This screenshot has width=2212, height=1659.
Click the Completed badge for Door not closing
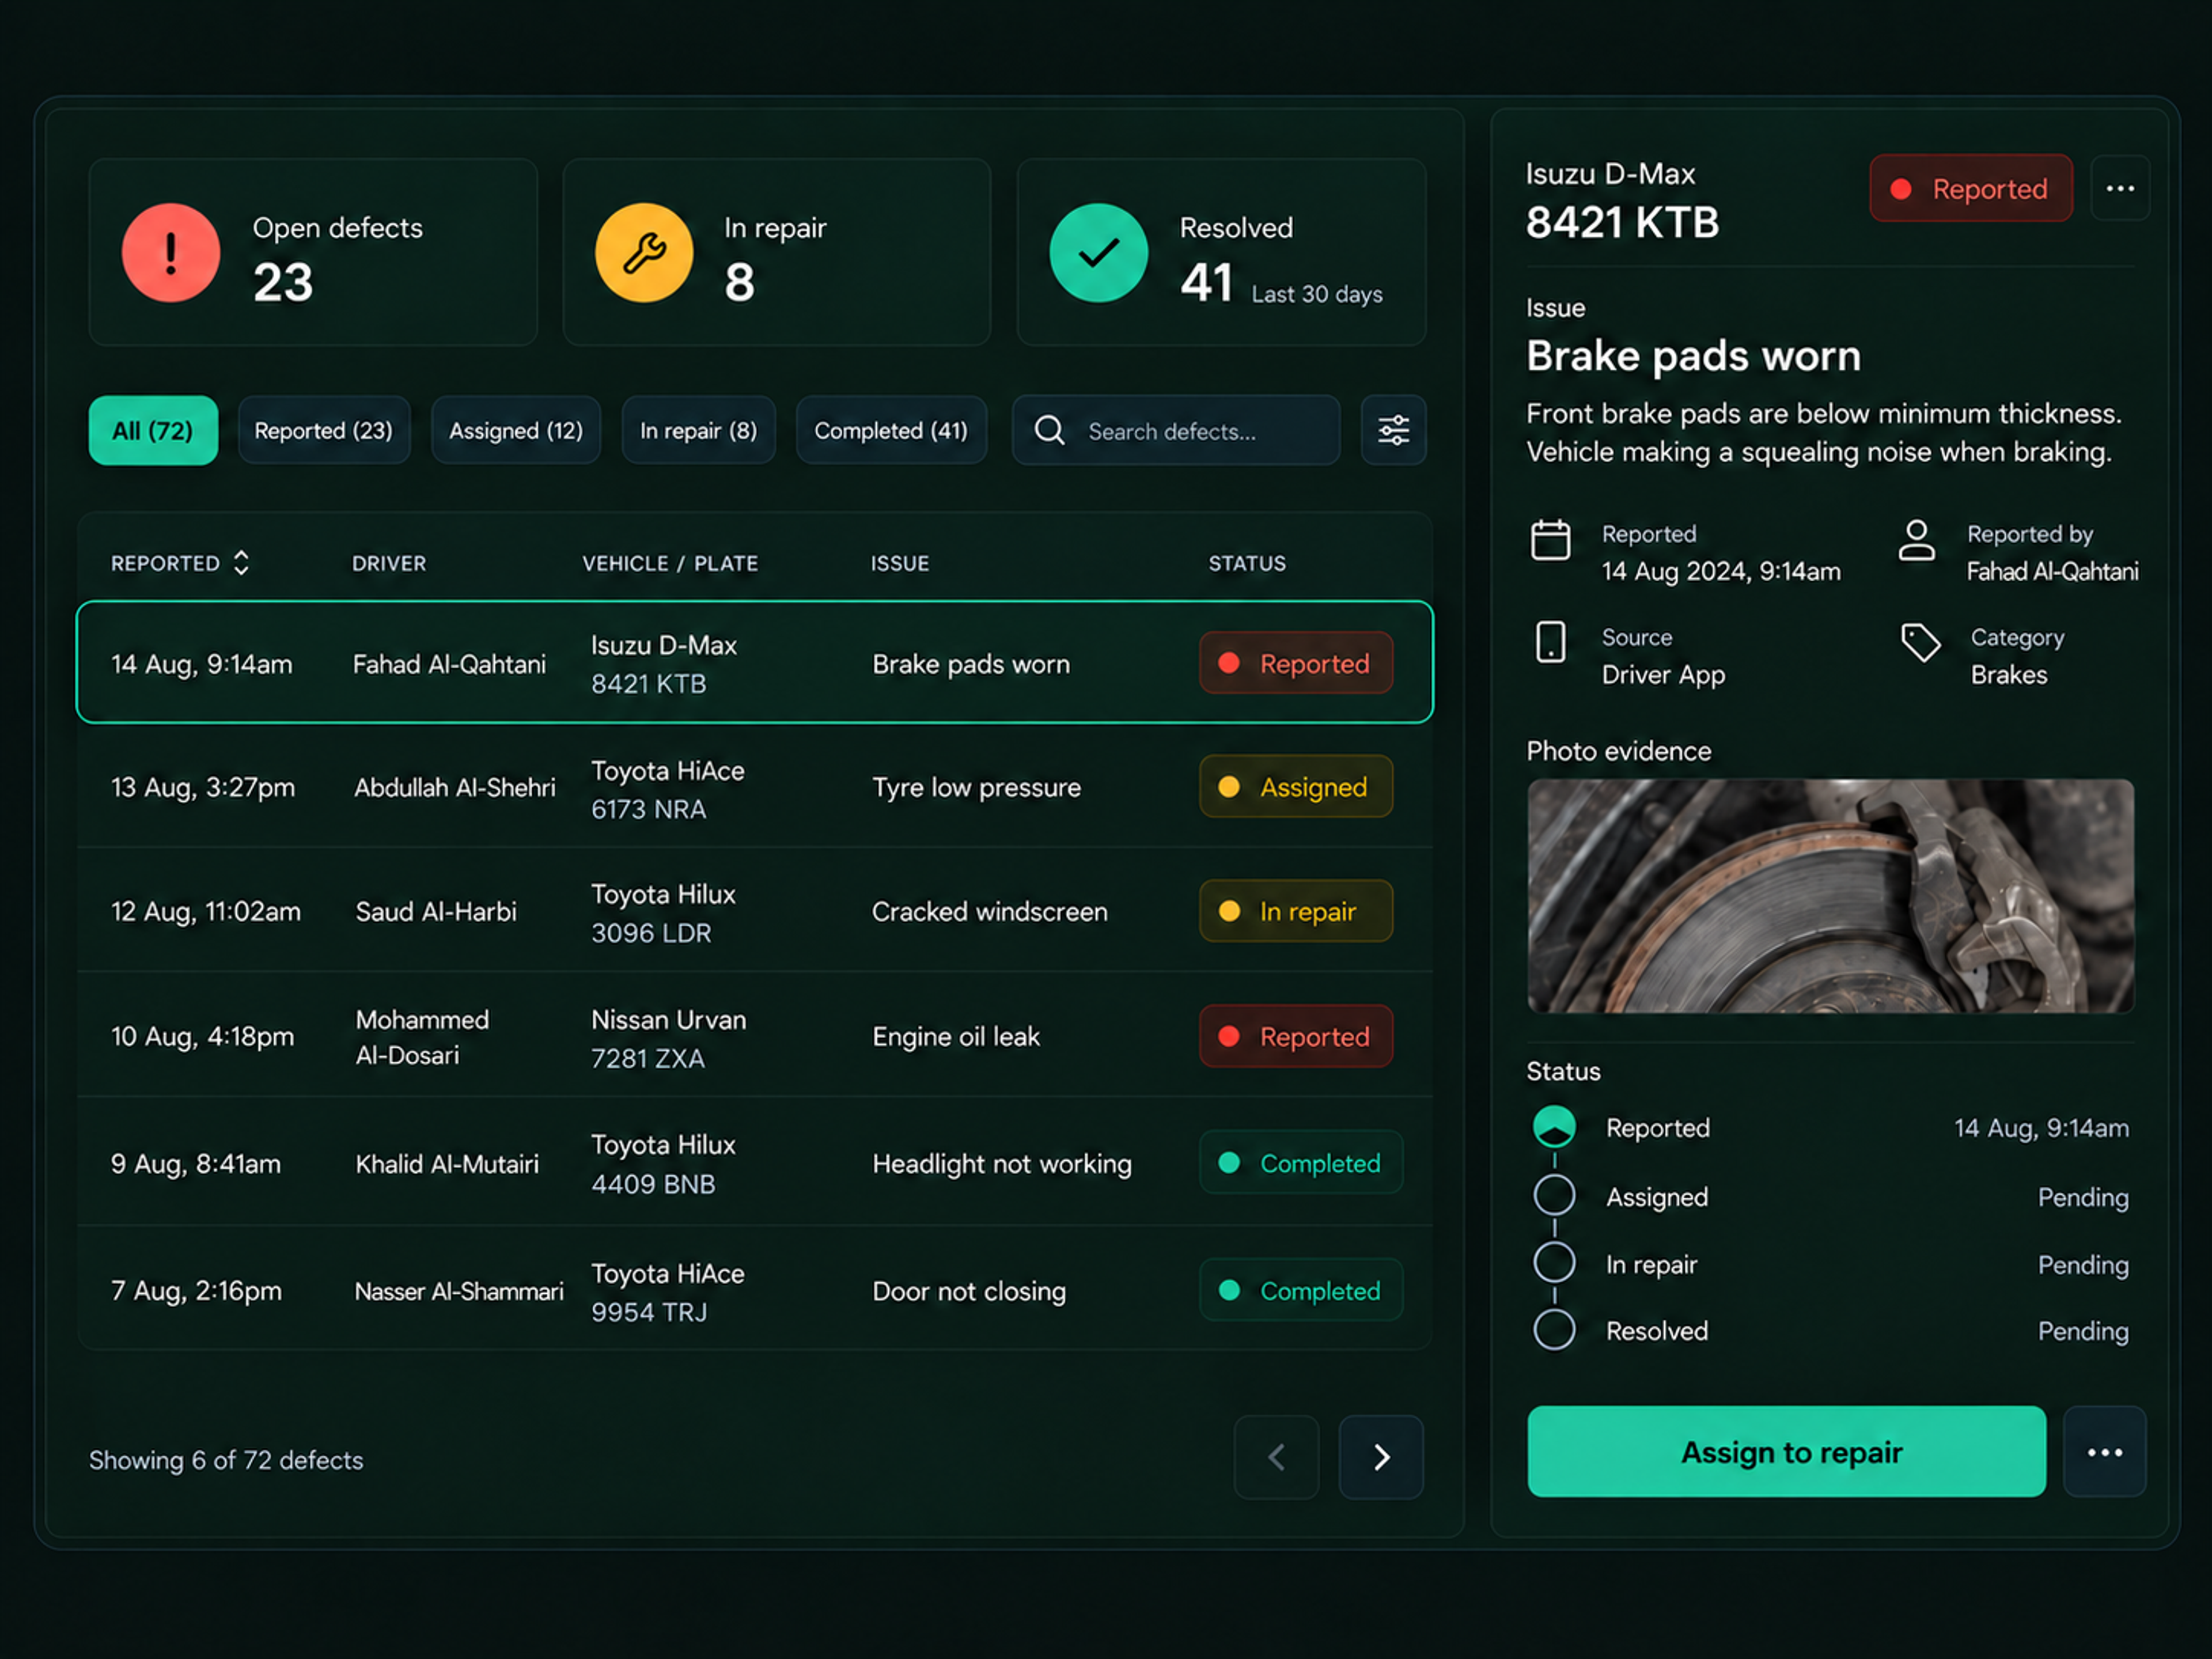click(x=1301, y=1290)
